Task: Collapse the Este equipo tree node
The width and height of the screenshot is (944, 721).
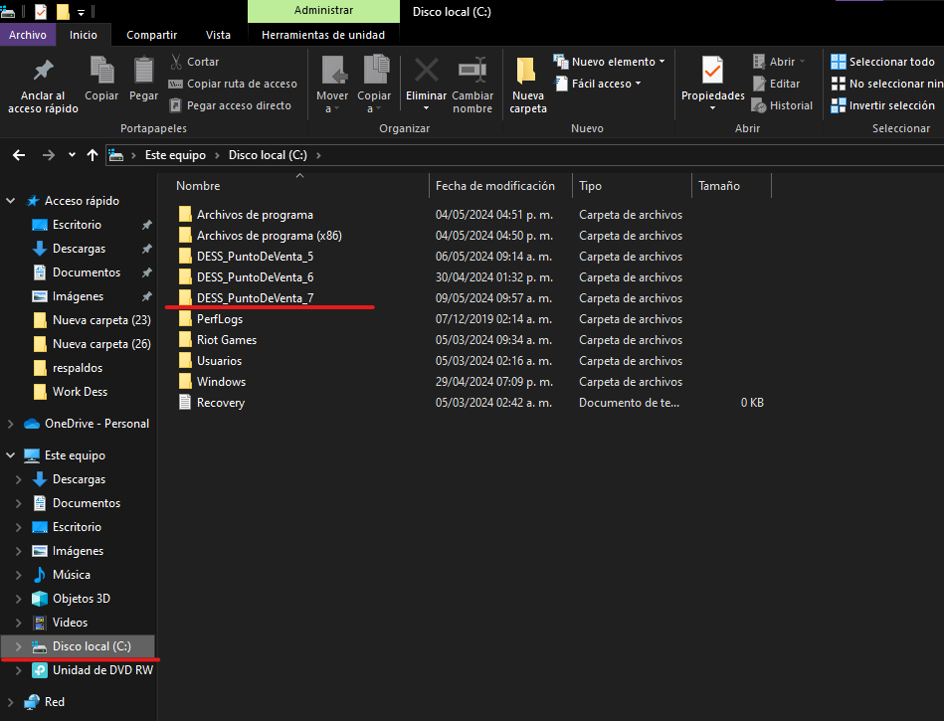Action: (10, 455)
